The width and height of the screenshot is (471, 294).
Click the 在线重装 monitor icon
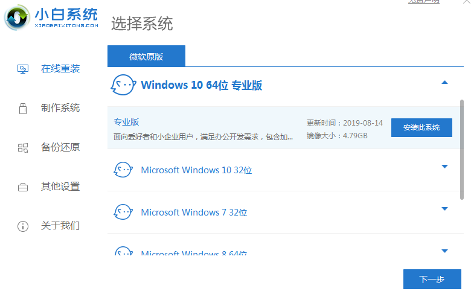point(23,69)
